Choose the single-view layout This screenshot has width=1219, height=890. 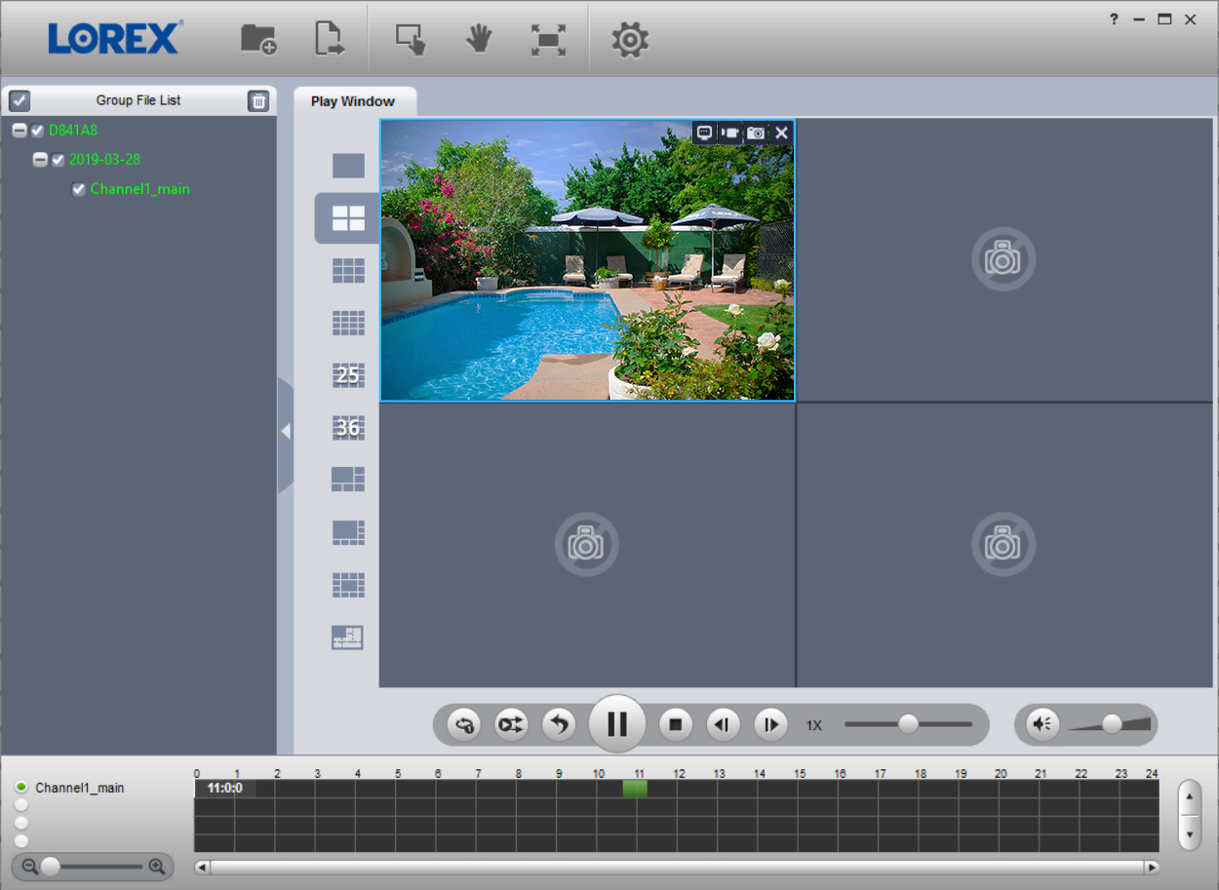pos(348,166)
